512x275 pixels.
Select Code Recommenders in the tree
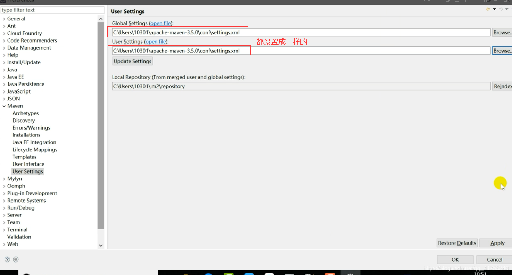pyautogui.click(x=32, y=41)
